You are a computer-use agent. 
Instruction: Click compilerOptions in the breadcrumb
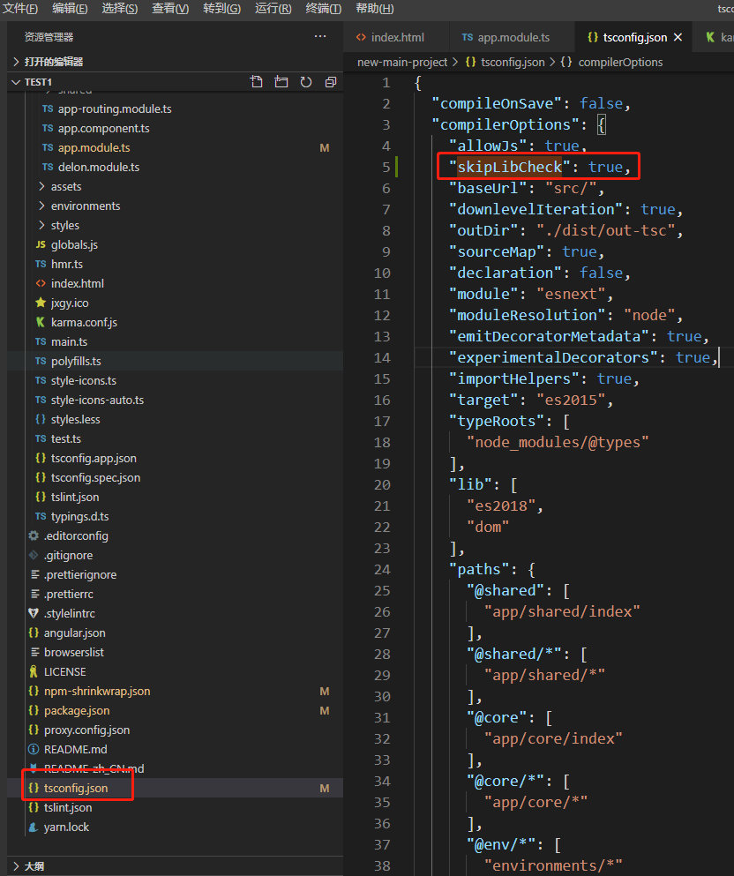[x=620, y=62]
